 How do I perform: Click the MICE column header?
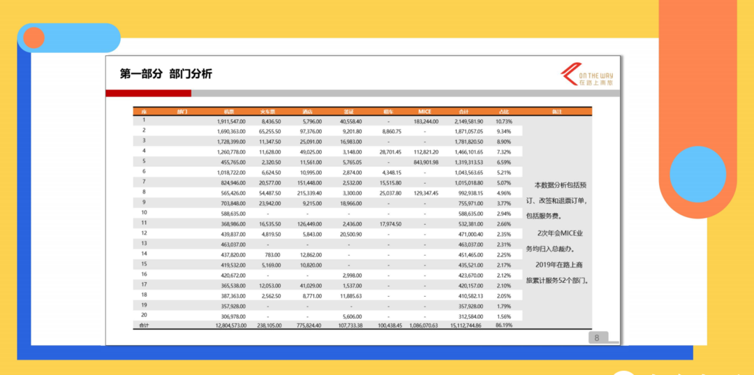coord(424,111)
